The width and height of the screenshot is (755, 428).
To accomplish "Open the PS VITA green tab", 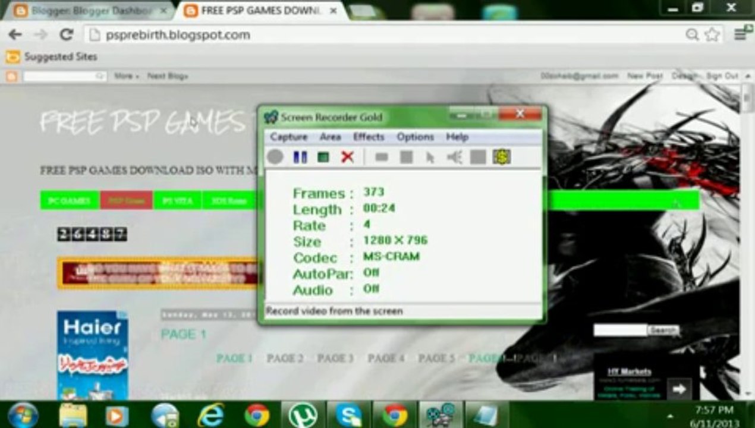I will (x=178, y=200).
